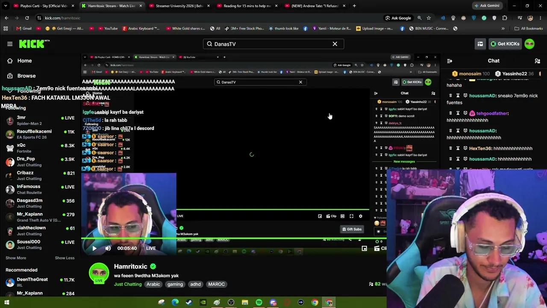Image resolution: width=547 pixels, height=308 pixels.
Task: Jump to LIVE in player
Action: tap(151, 248)
